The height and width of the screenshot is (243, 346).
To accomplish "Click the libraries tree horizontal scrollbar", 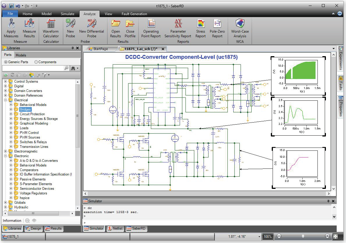I will click(33, 213).
